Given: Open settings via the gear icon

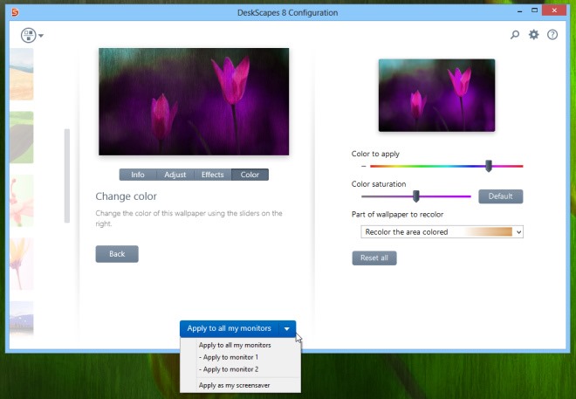Looking at the screenshot, I should tap(534, 35).
